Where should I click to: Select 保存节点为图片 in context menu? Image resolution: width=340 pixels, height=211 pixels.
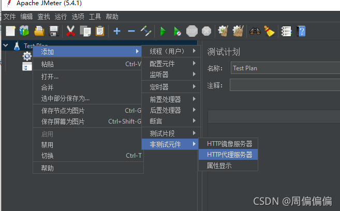pos(87,111)
